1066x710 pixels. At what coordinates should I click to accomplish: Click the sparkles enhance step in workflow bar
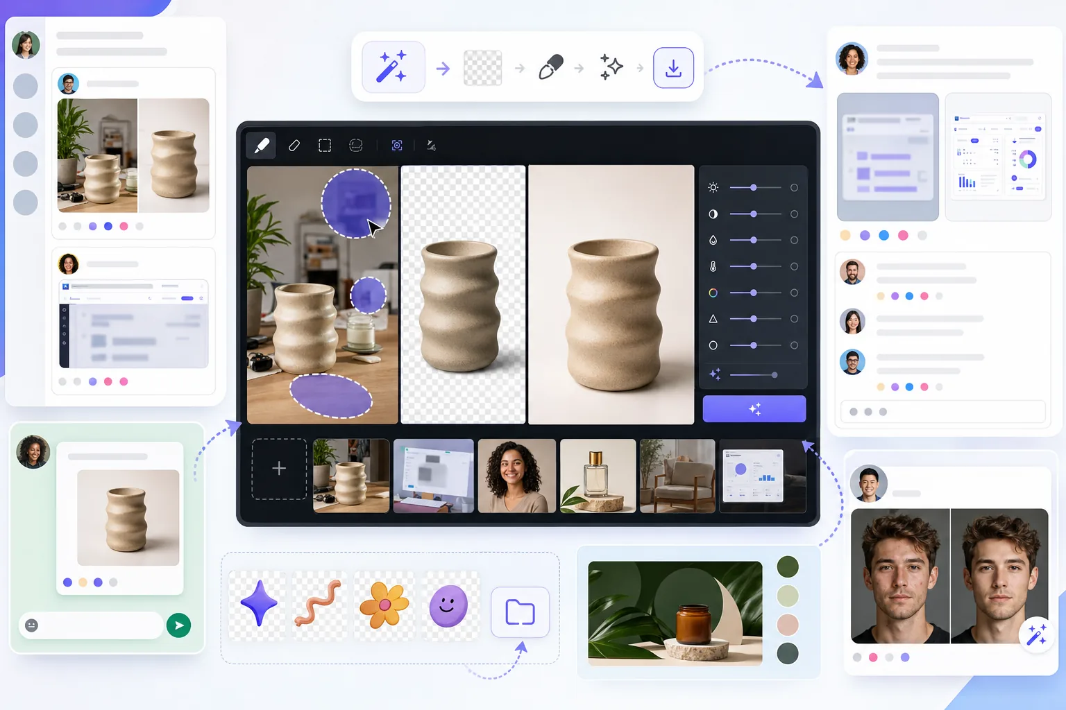coord(611,67)
